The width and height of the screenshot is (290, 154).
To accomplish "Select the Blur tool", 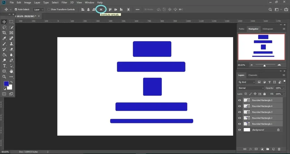I will 11,55.
